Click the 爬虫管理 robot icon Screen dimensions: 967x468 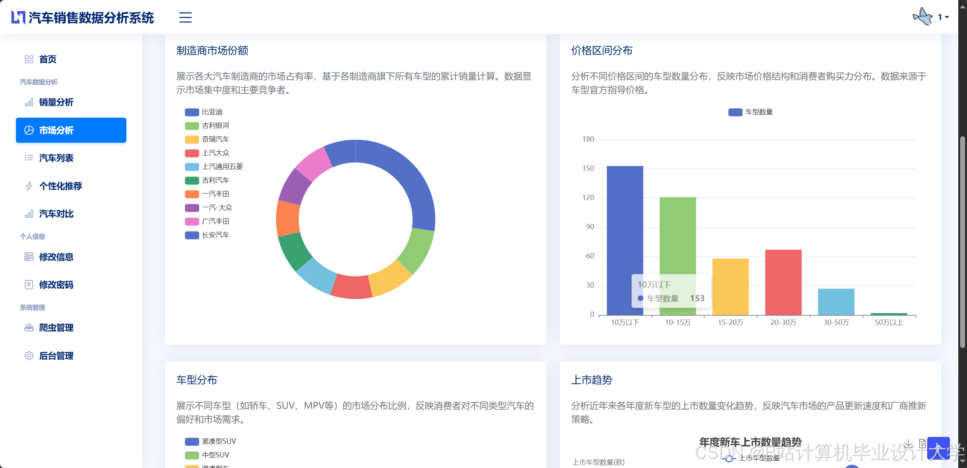pos(29,328)
